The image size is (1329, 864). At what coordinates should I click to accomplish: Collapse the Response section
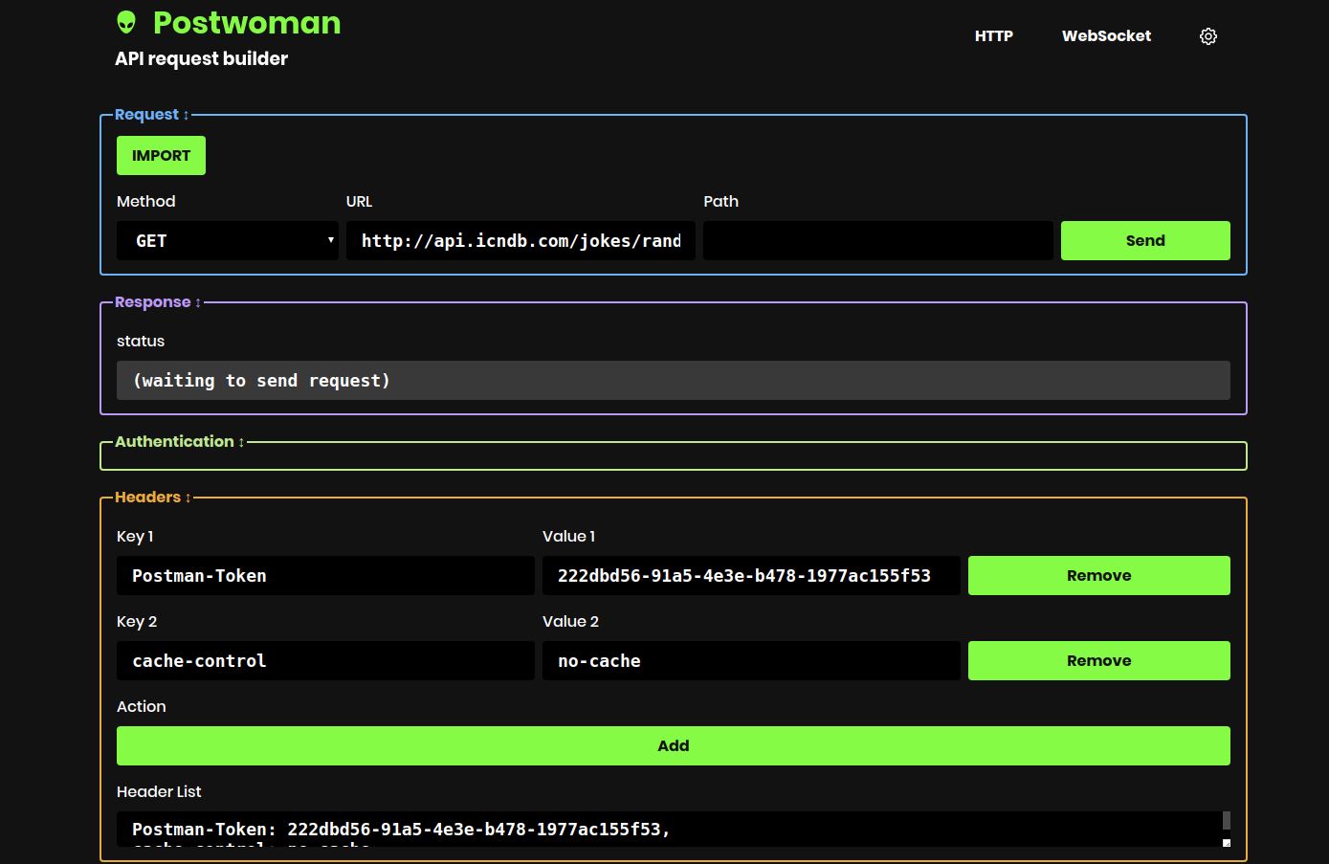158,302
